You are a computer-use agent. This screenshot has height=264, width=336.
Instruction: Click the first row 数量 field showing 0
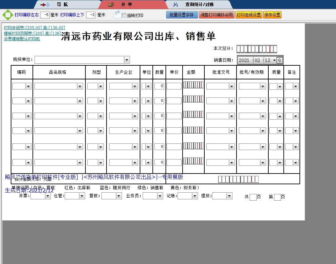click(159, 86)
